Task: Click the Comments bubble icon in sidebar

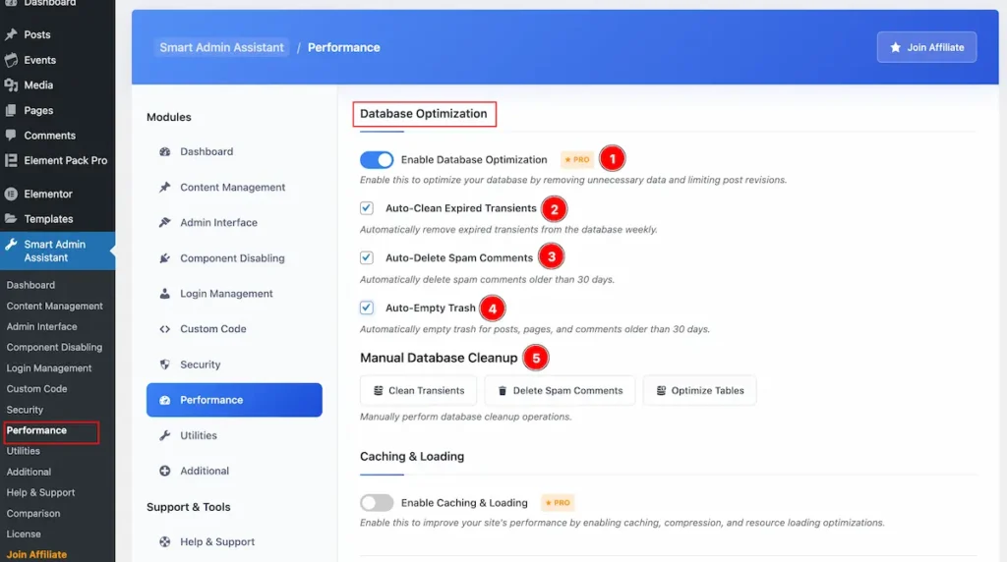Action: (11, 136)
